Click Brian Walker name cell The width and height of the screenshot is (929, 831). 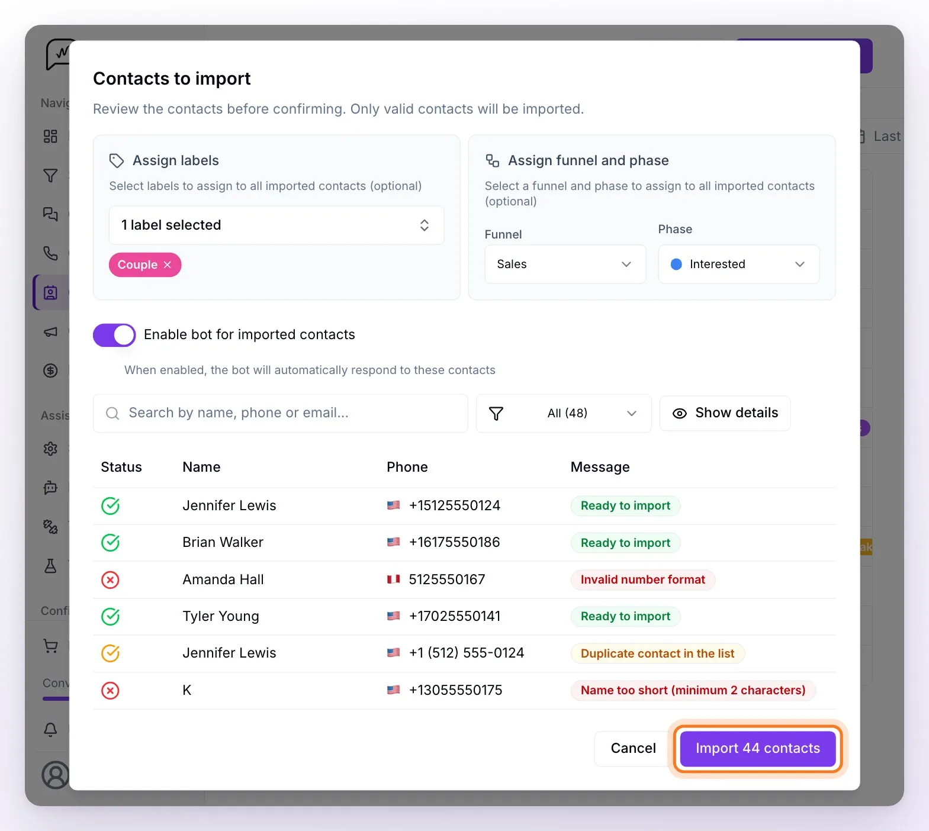point(223,542)
